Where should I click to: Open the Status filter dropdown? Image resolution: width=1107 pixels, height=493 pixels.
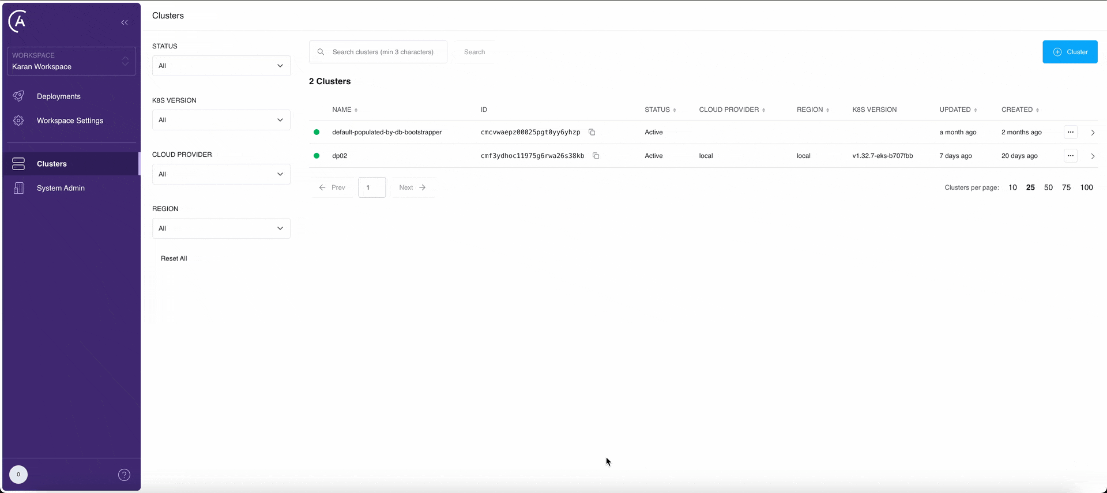[221, 66]
